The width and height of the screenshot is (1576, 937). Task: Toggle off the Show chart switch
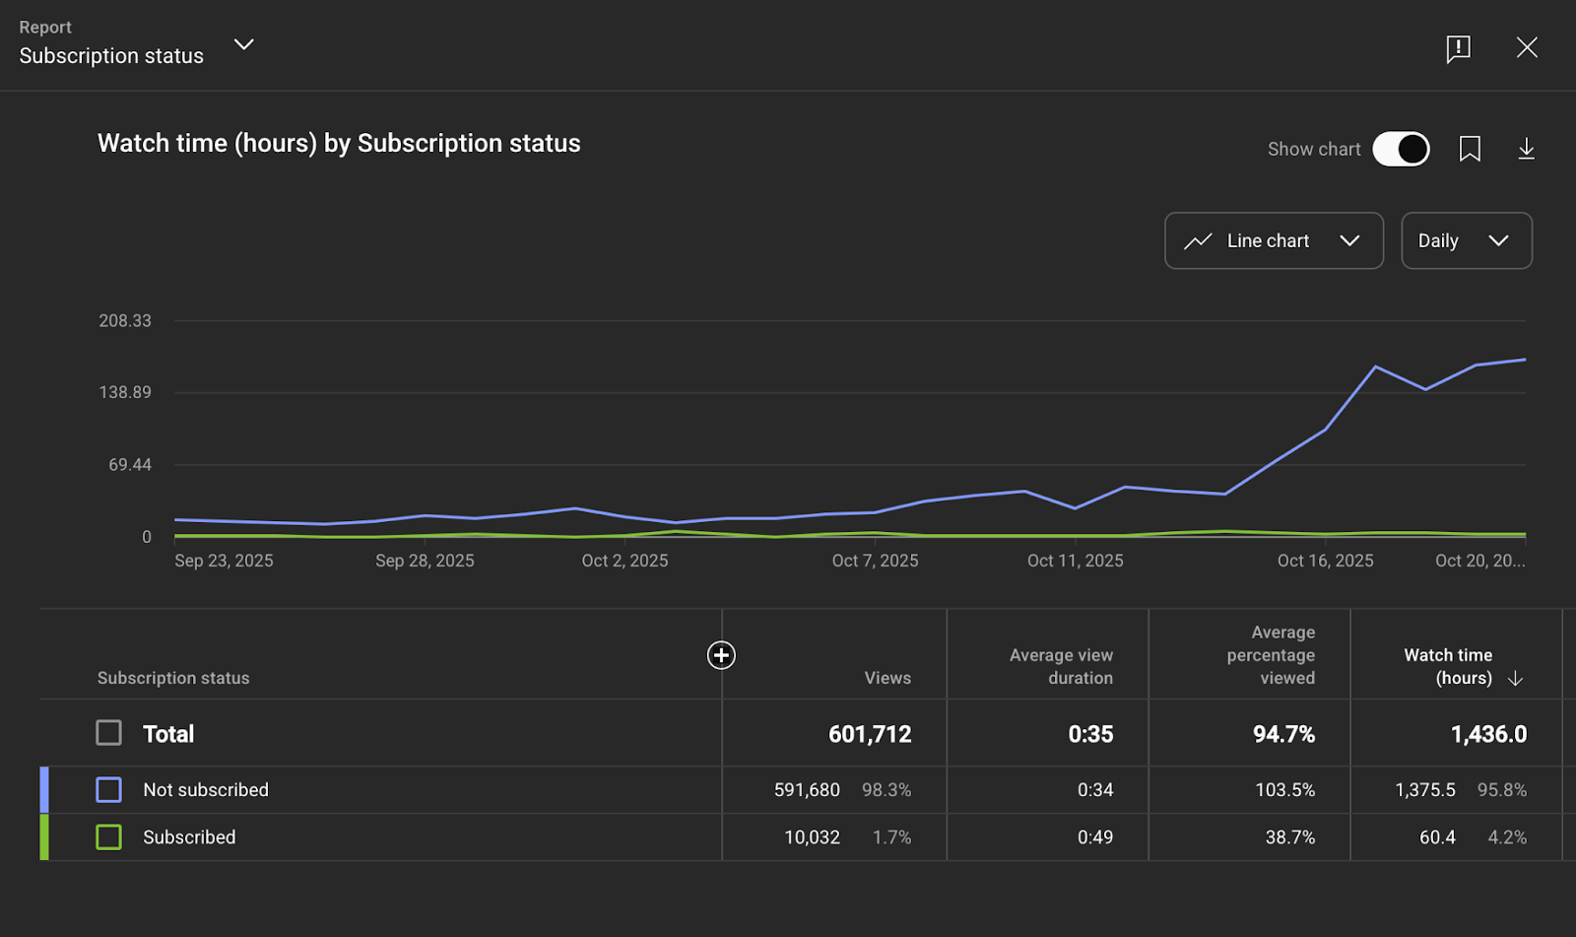tap(1401, 149)
